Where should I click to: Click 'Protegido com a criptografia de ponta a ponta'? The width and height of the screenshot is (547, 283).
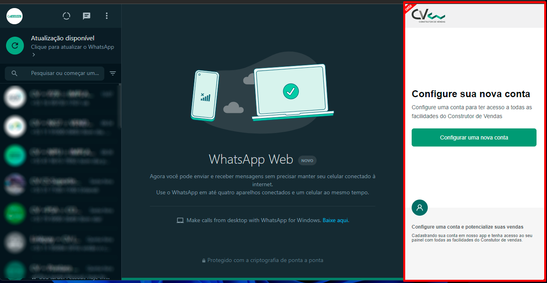point(265,260)
